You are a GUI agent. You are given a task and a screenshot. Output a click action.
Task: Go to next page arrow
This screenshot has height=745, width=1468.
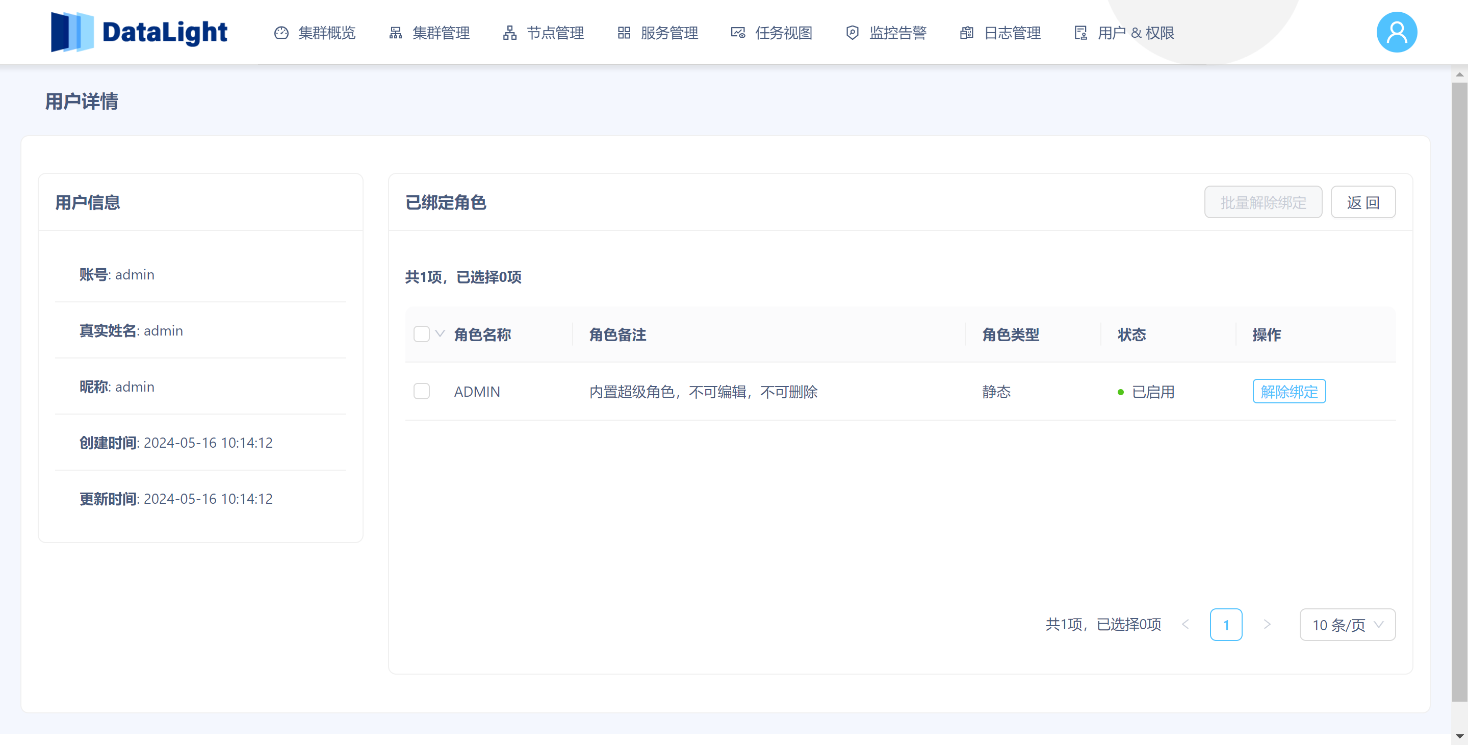point(1267,625)
